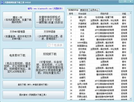Click 音乐下载 (MP3、MV) button
The height and width of the screenshot is (102, 134).
(x=33, y=85)
